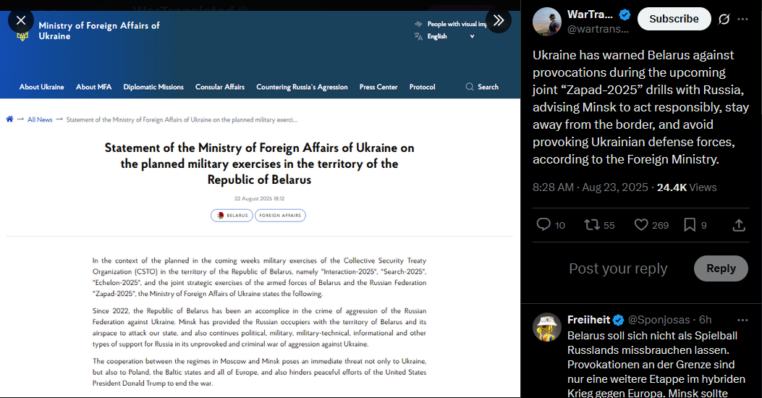762x398 pixels.
Task: Open Countering Russia's Agression menu
Action: point(302,87)
